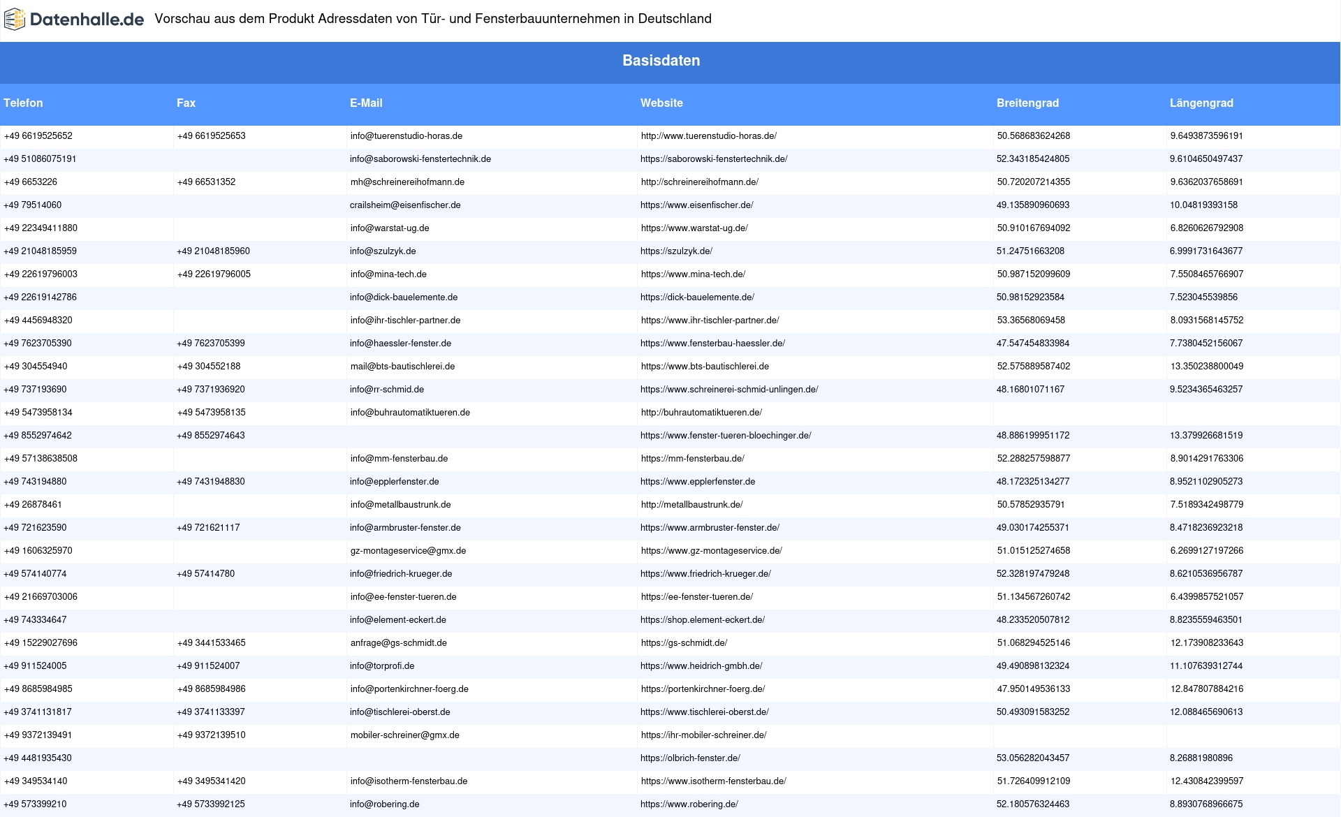Select fax number +49 8552974643

point(211,436)
